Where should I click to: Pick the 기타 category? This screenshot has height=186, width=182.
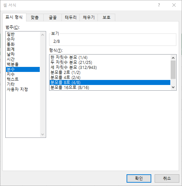click(x=23, y=84)
